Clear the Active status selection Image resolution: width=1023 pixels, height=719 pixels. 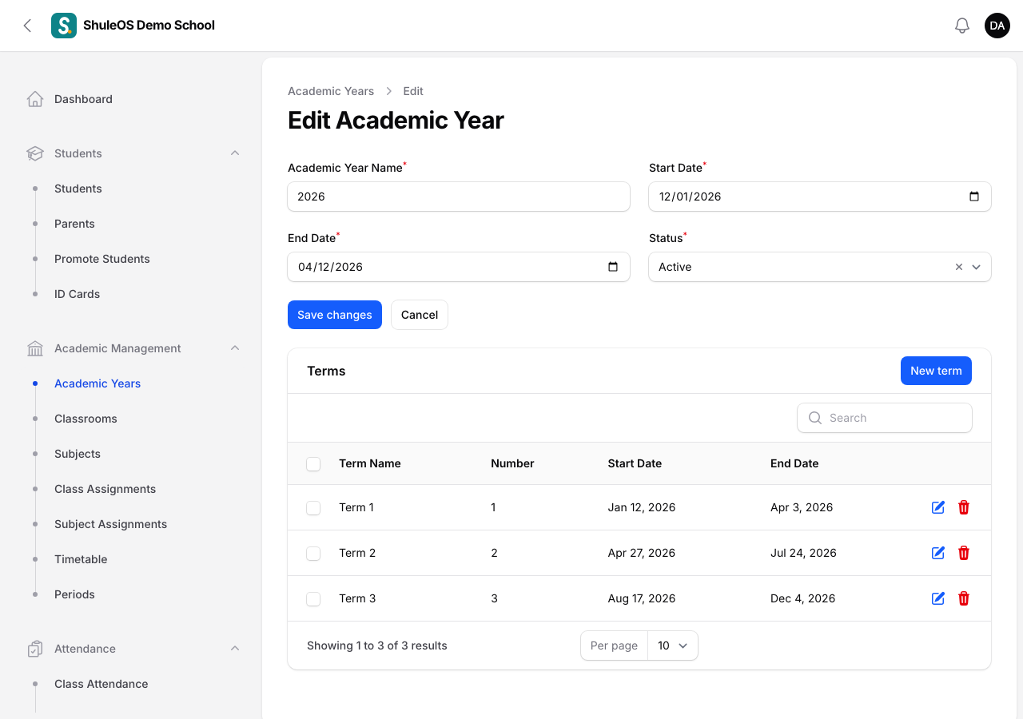959,267
